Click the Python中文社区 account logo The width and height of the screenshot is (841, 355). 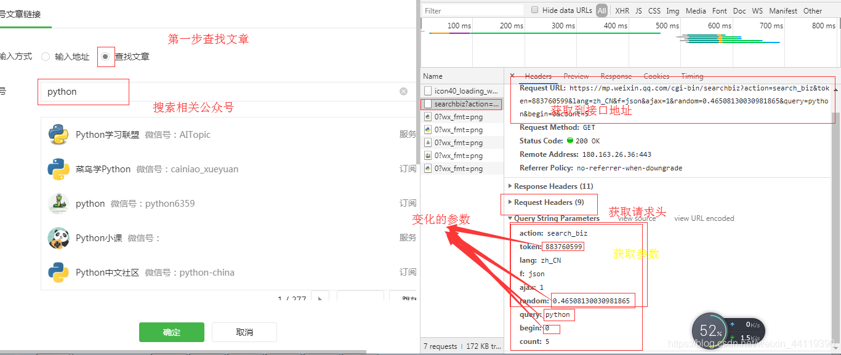pos(58,273)
